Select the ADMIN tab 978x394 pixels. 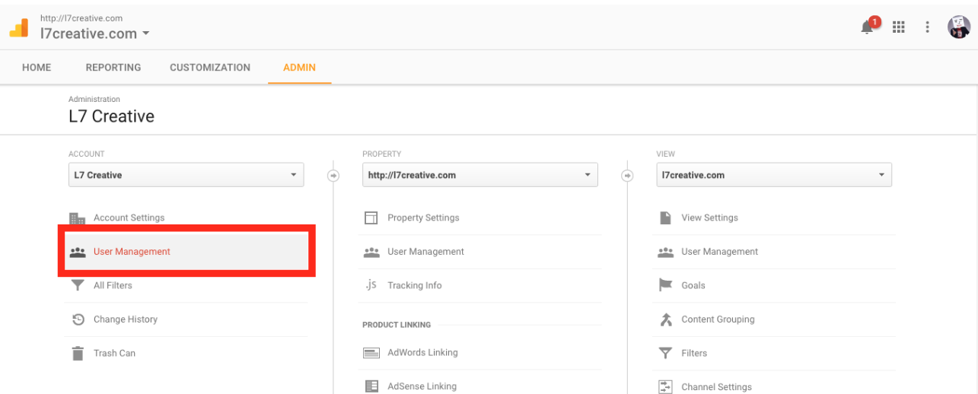[x=299, y=68]
